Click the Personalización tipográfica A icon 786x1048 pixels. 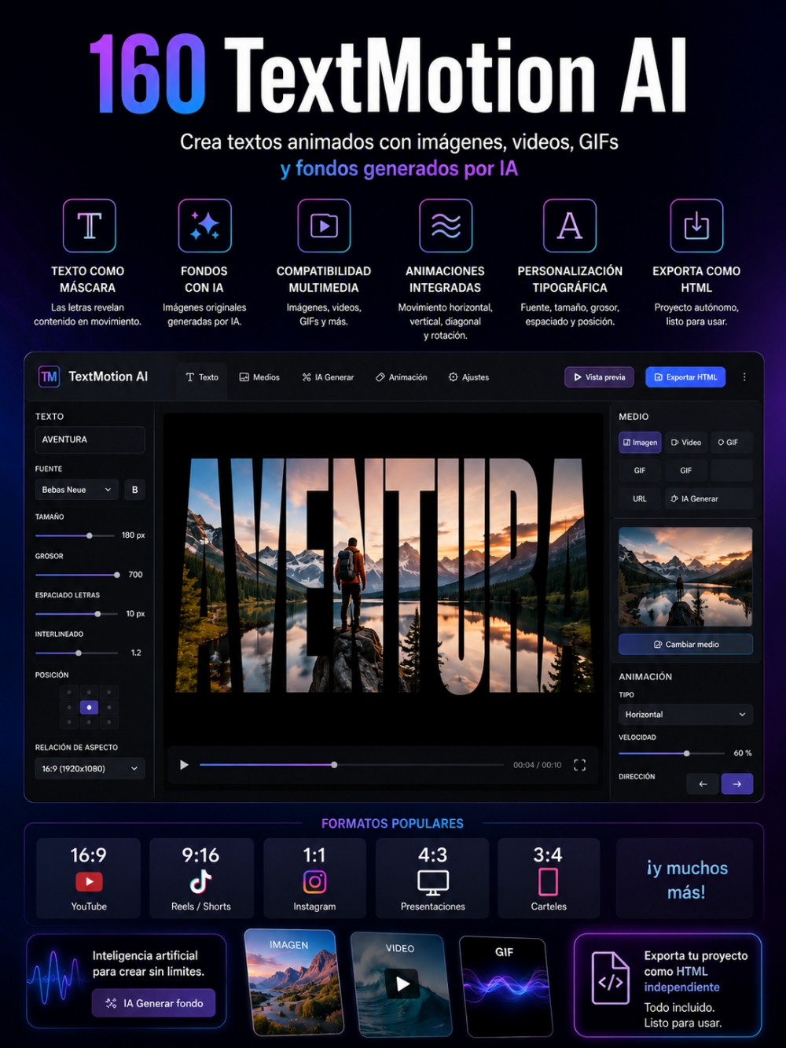[570, 226]
